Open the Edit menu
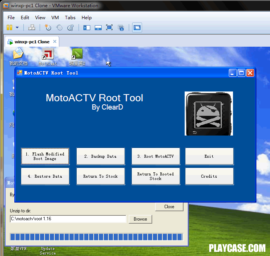Screen dimensions: 270x256 [25, 18]
